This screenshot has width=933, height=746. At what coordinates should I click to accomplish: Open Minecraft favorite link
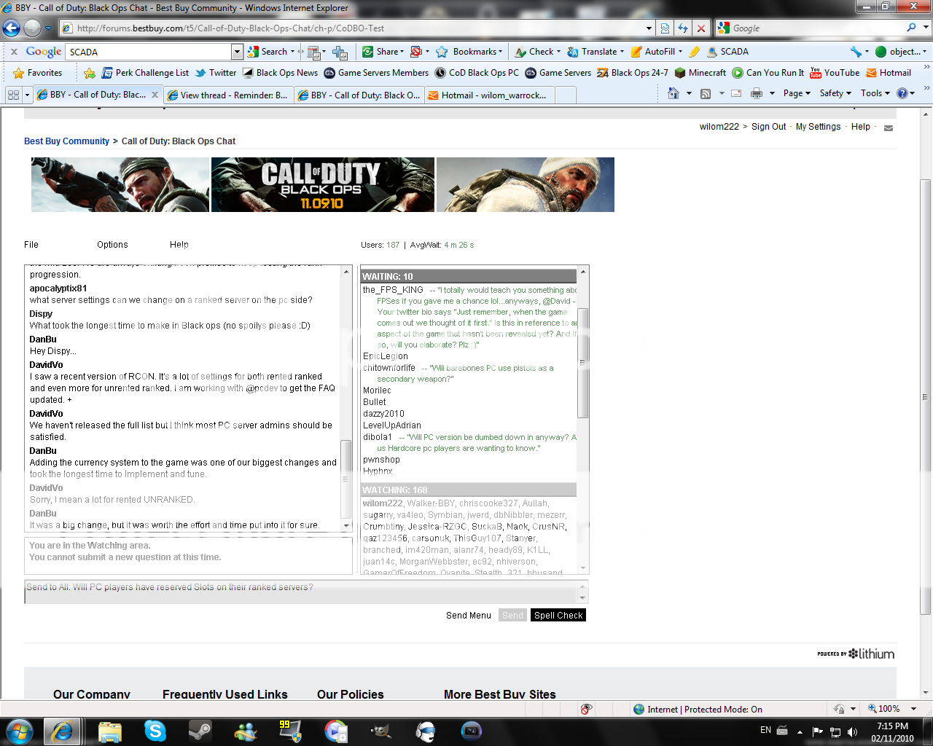point(700,73)
